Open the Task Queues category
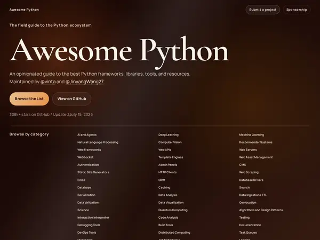 pos(248,233)
